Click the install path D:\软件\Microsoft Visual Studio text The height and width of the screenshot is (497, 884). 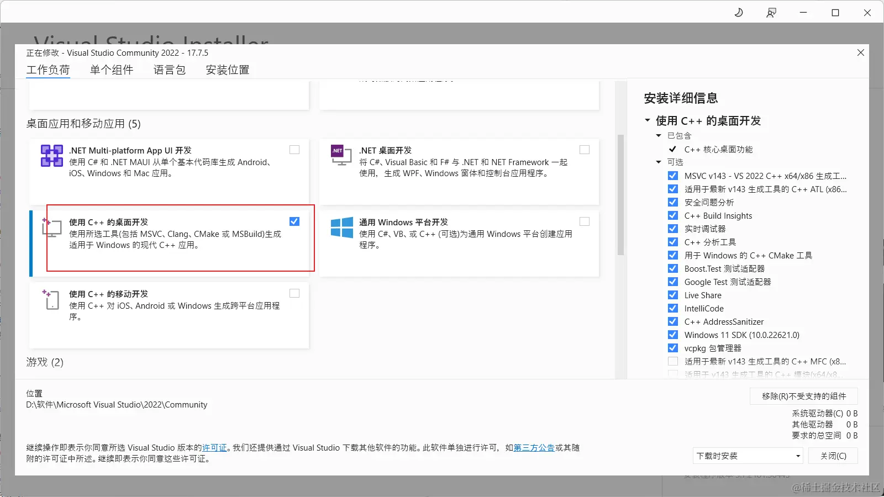(117, 405)
